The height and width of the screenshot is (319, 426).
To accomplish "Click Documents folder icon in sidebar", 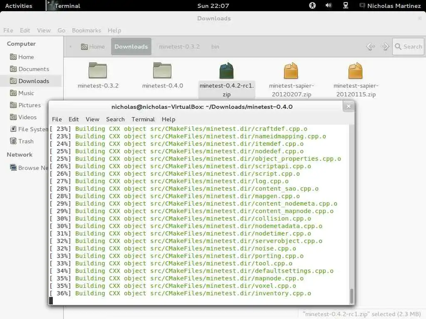I will pos(13,69).
